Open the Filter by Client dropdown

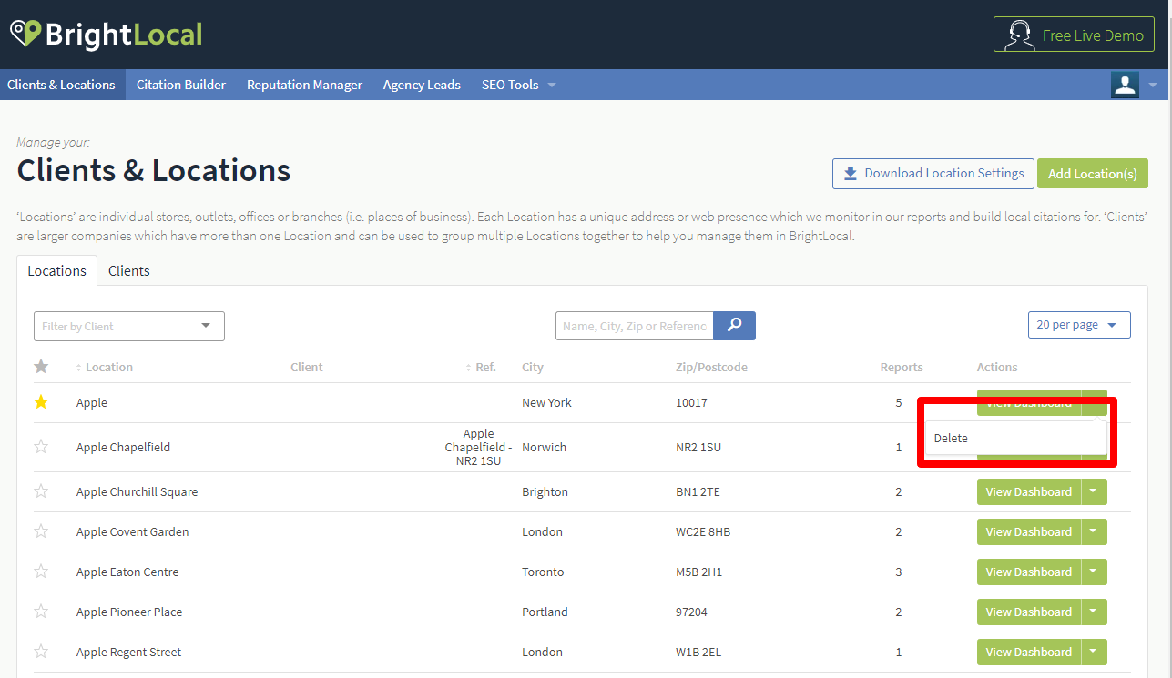coord(129,326)
